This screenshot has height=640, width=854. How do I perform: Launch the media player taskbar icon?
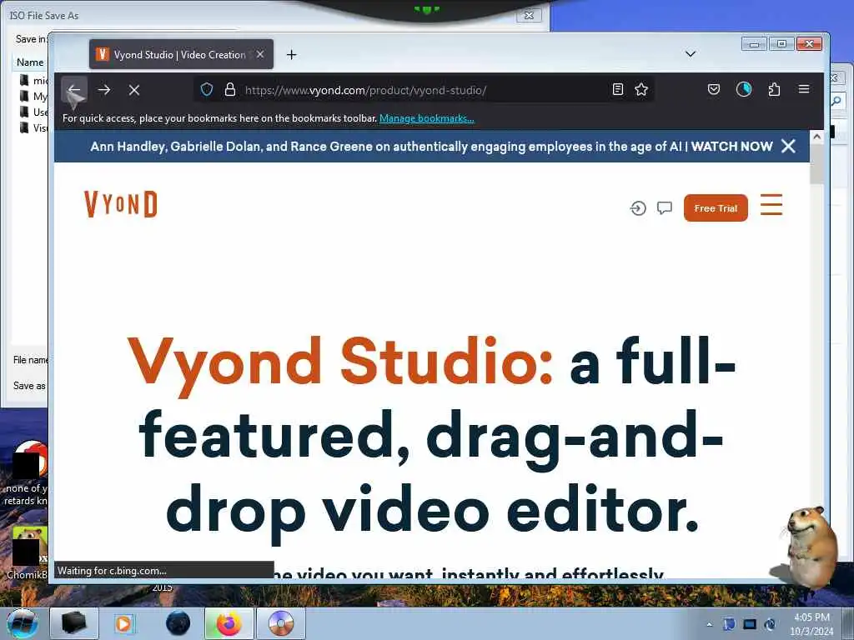124,623
